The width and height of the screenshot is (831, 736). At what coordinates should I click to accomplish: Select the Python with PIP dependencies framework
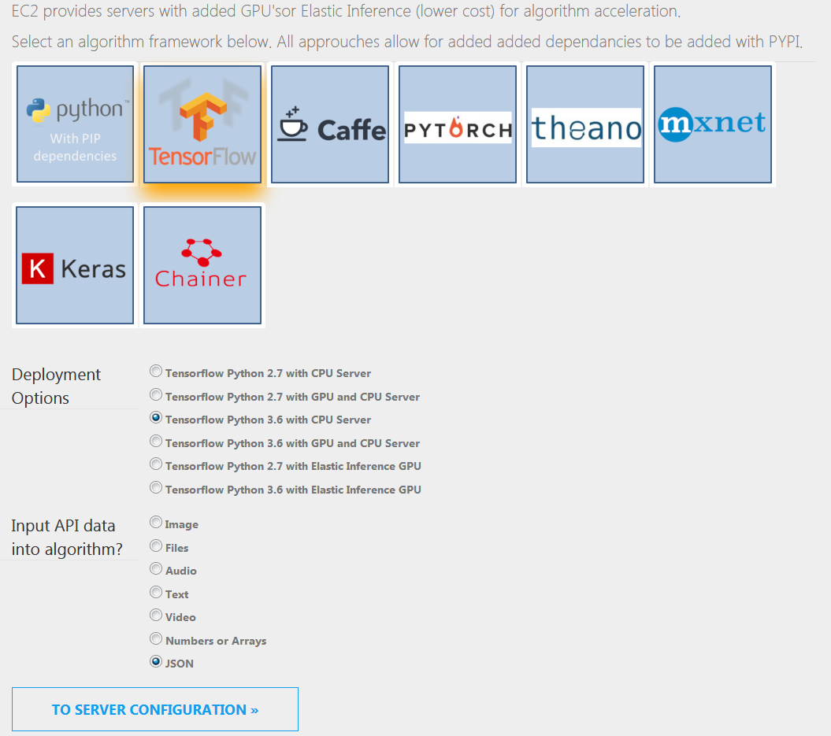[x=75, y=124]
